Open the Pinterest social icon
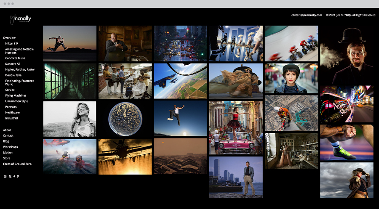Image resolution: width=379 pixels, height=209 pixels. point(18,177)
